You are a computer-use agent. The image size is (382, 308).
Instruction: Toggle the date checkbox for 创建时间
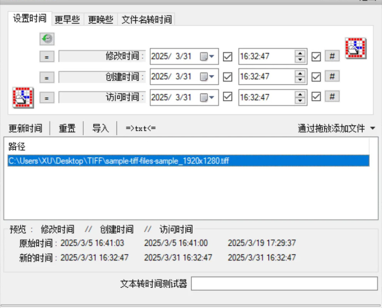(227, 77)
